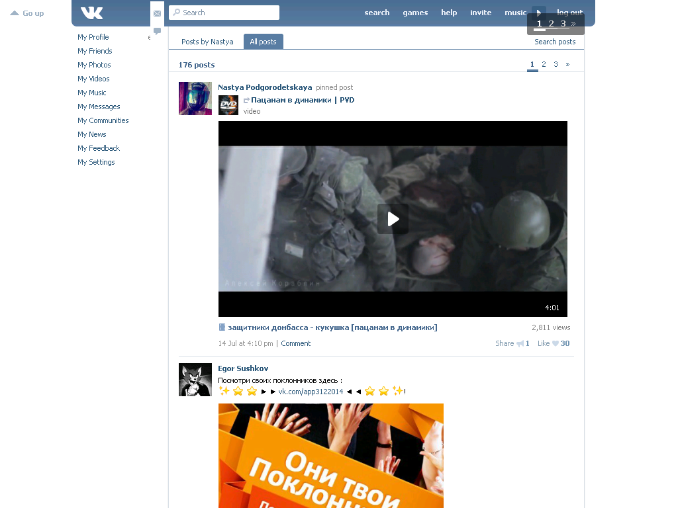
Task: Click the PVD community DVD avatar
Action: (x=228, y=105)
